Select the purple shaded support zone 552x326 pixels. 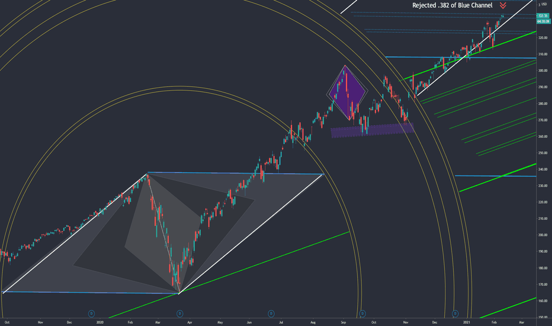click(x=373, y=130)
